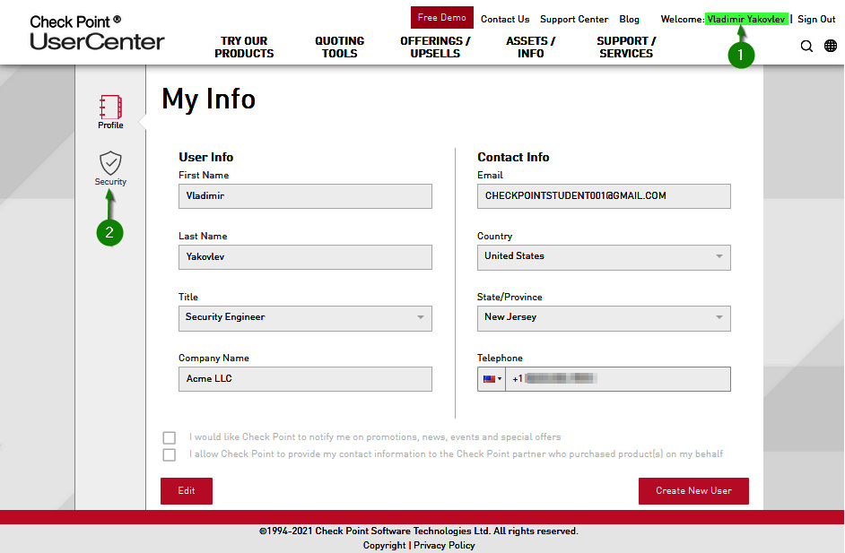Screen dimensions: 845x553
Task: Go to the Support Center link
Action: 574,20
